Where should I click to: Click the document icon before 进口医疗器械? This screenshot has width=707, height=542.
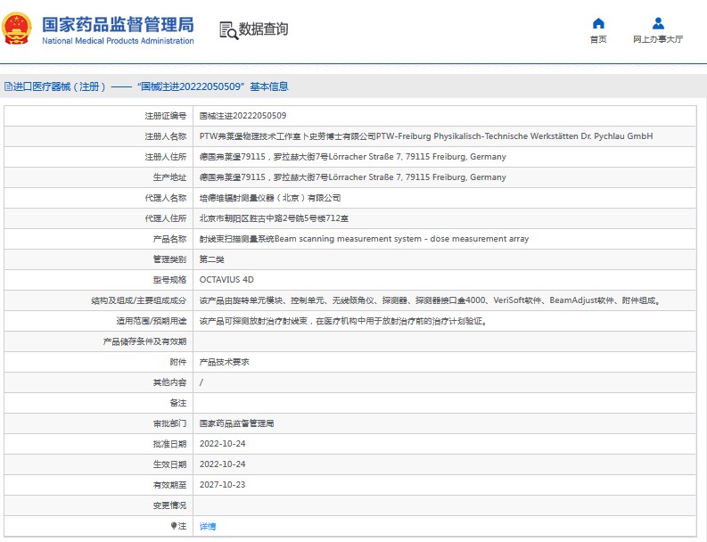coord(8,87)
